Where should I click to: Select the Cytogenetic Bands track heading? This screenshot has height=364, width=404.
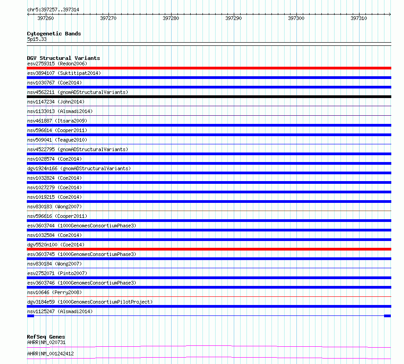54,34
